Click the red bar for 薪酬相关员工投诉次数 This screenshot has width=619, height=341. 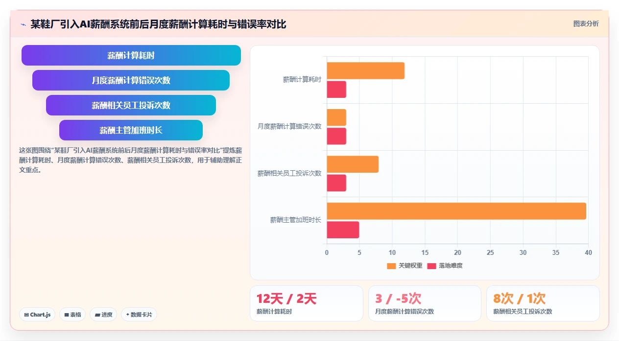click(336, 183)
